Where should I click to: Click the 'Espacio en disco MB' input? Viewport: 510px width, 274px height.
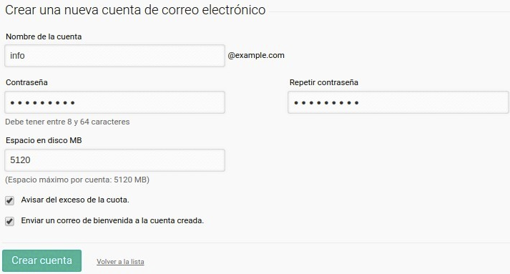[114, 160]
